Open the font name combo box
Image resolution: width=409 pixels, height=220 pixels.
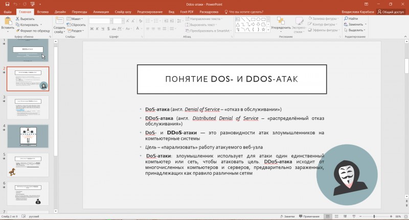[x=101, y=21]
